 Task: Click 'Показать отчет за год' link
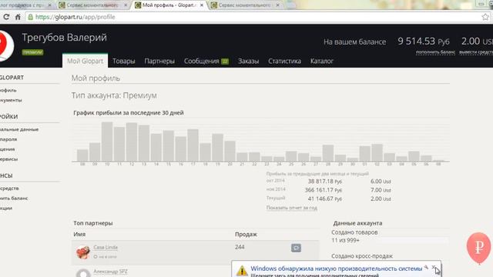(x=292, y=208)
